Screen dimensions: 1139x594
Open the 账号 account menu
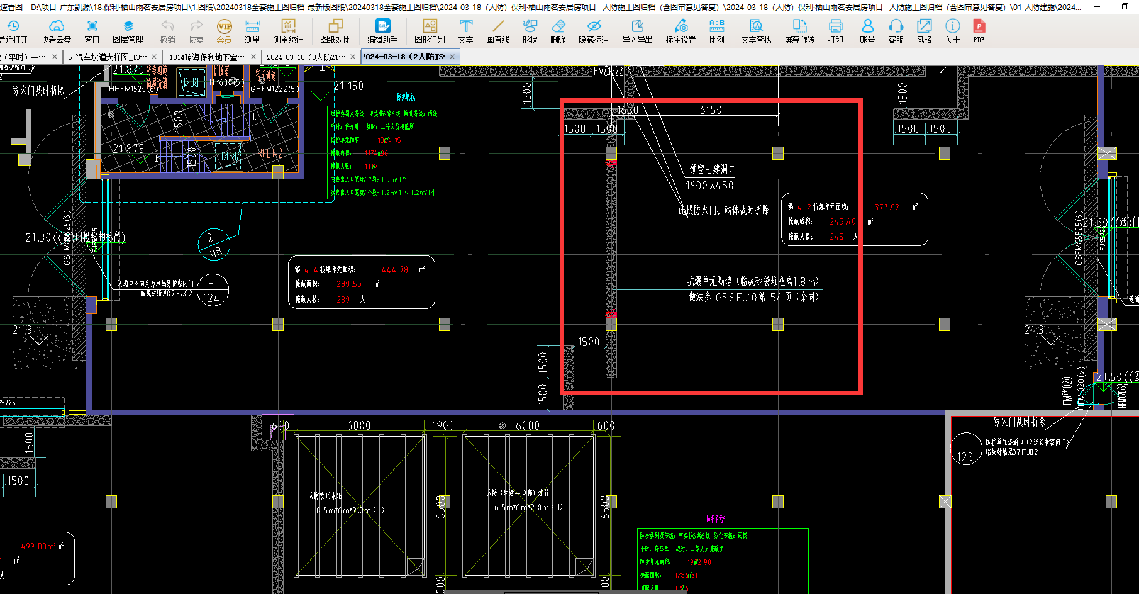point(867,31)
